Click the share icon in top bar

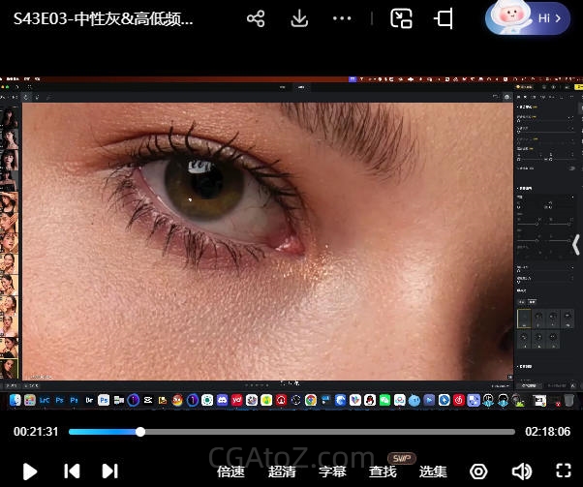[x=256, y=18]
